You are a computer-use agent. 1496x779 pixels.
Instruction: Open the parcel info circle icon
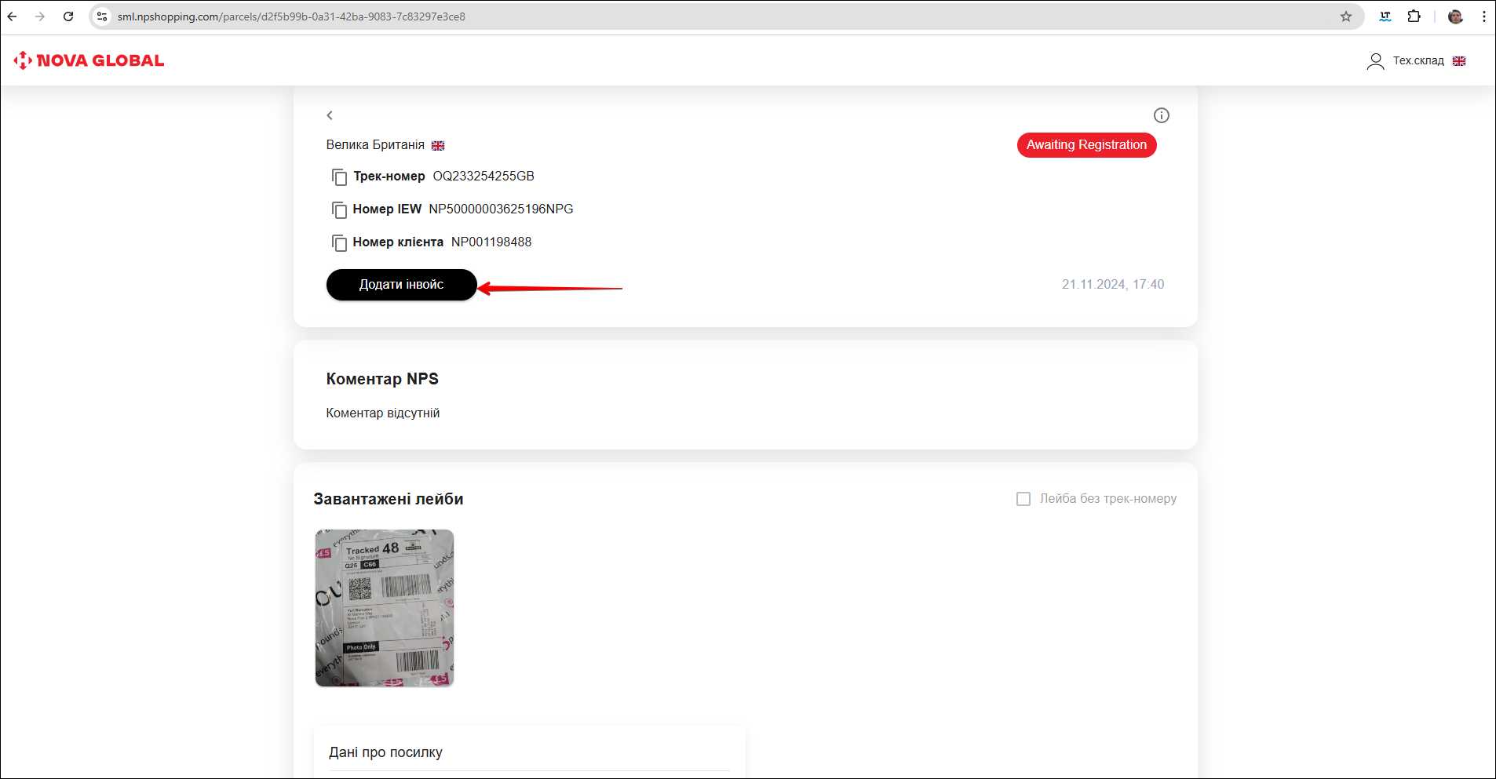1161,115
